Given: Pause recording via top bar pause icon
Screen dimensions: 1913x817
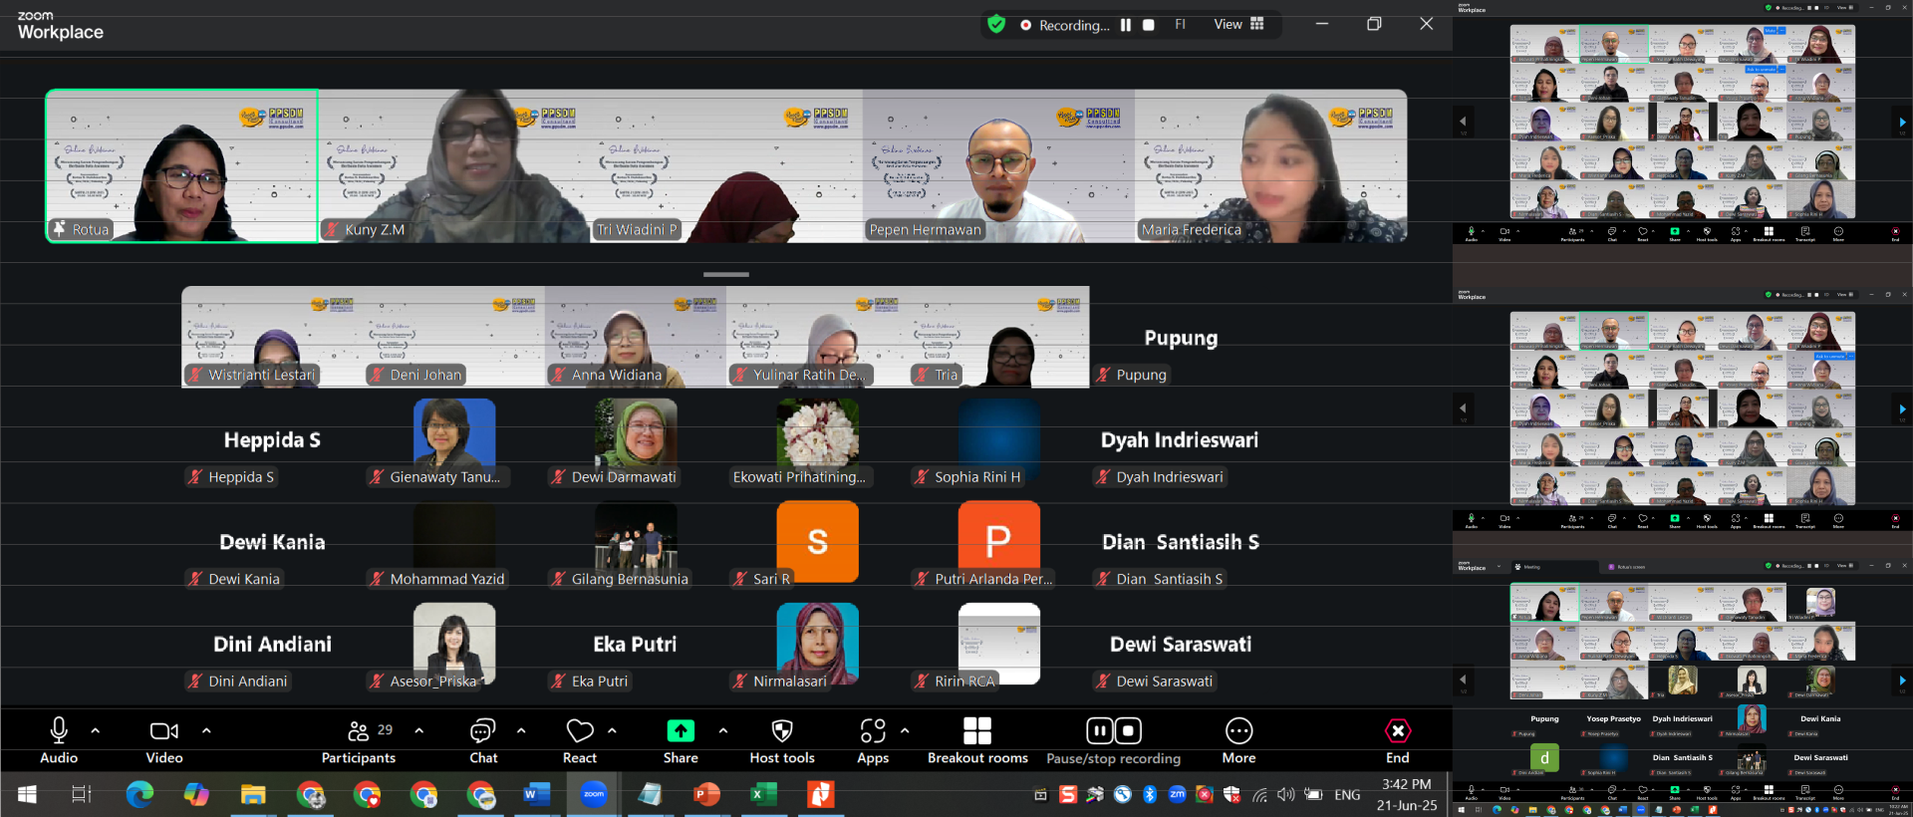Looking at the screenshot, I should tap(1126, 25).
